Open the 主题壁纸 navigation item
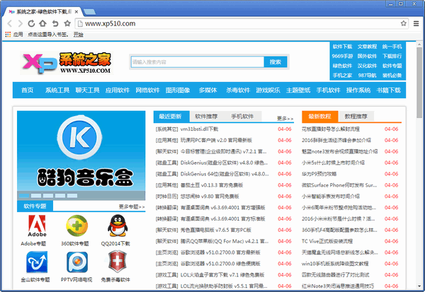 [298, 90]
